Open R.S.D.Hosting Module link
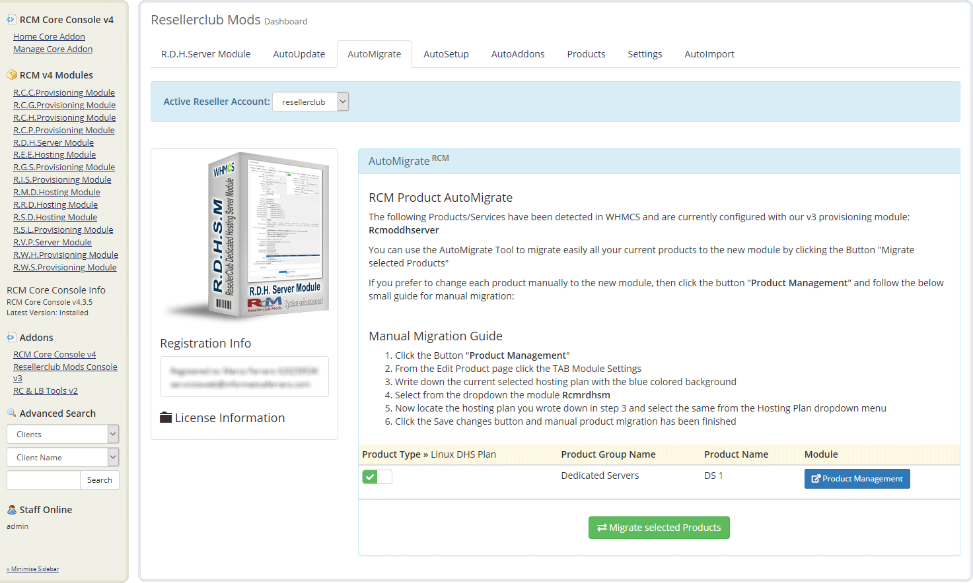973x583 pixels. 55,218
